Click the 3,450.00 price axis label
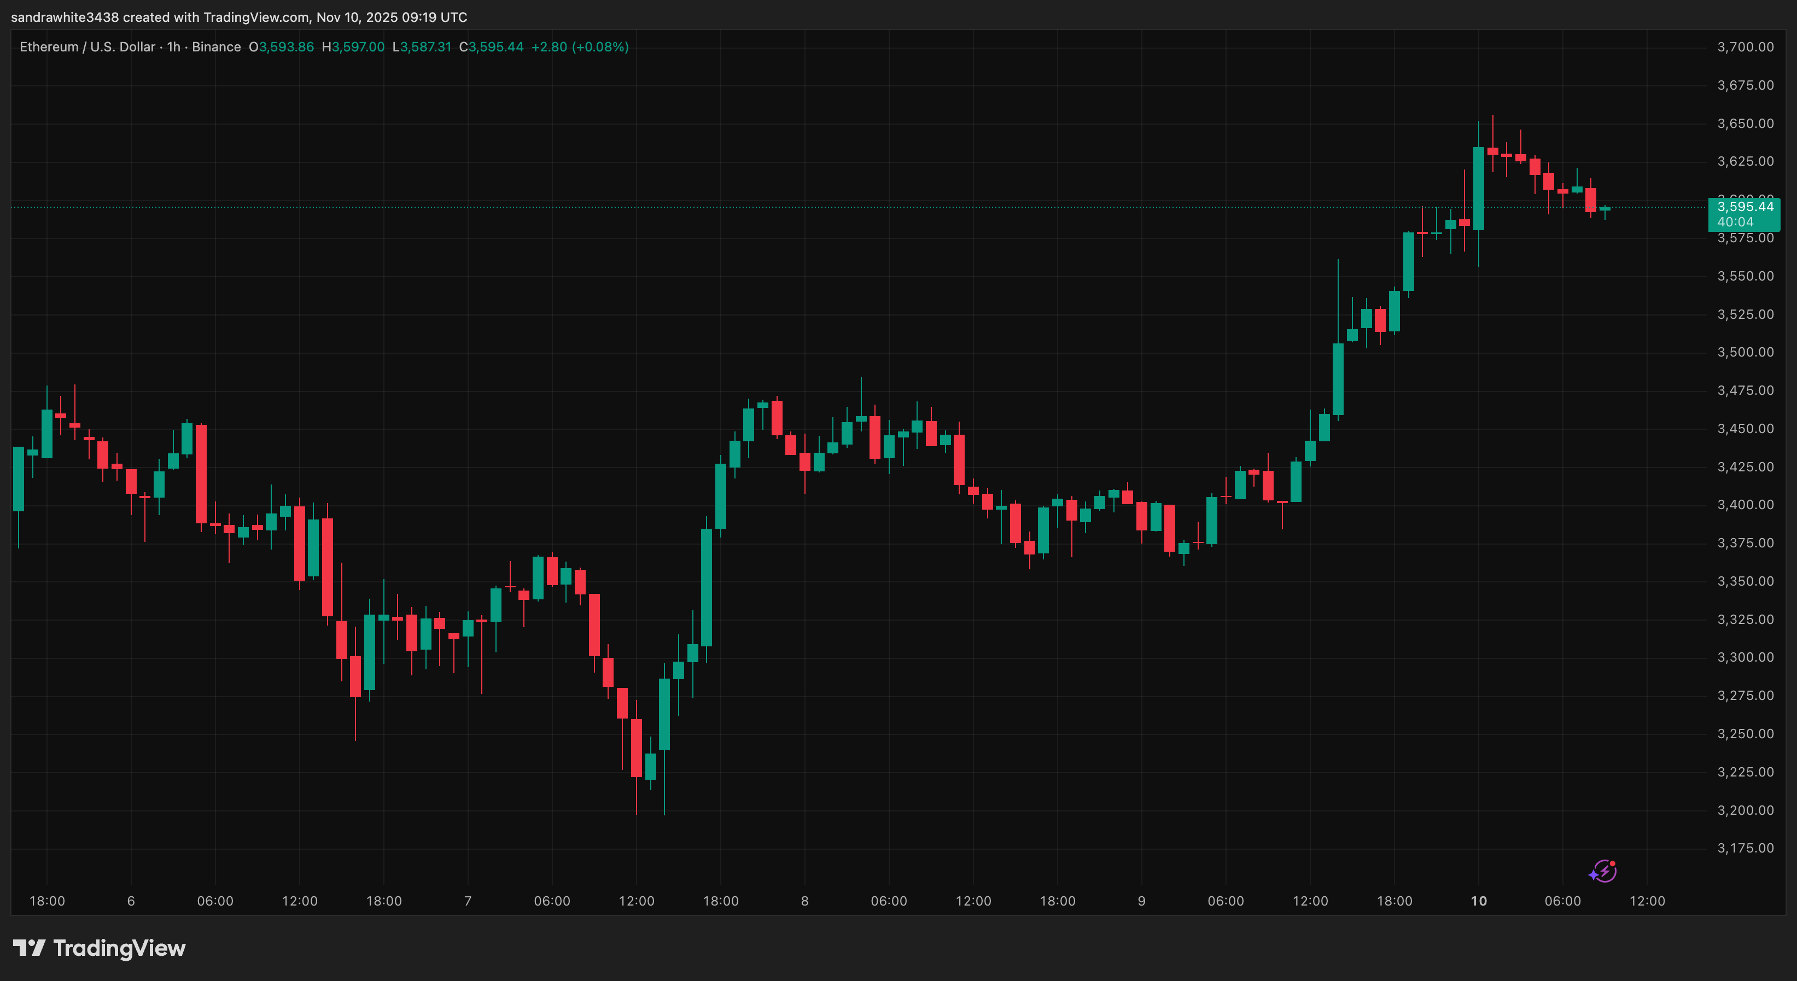The image size is (1797, 981). tap(1747, 428)
